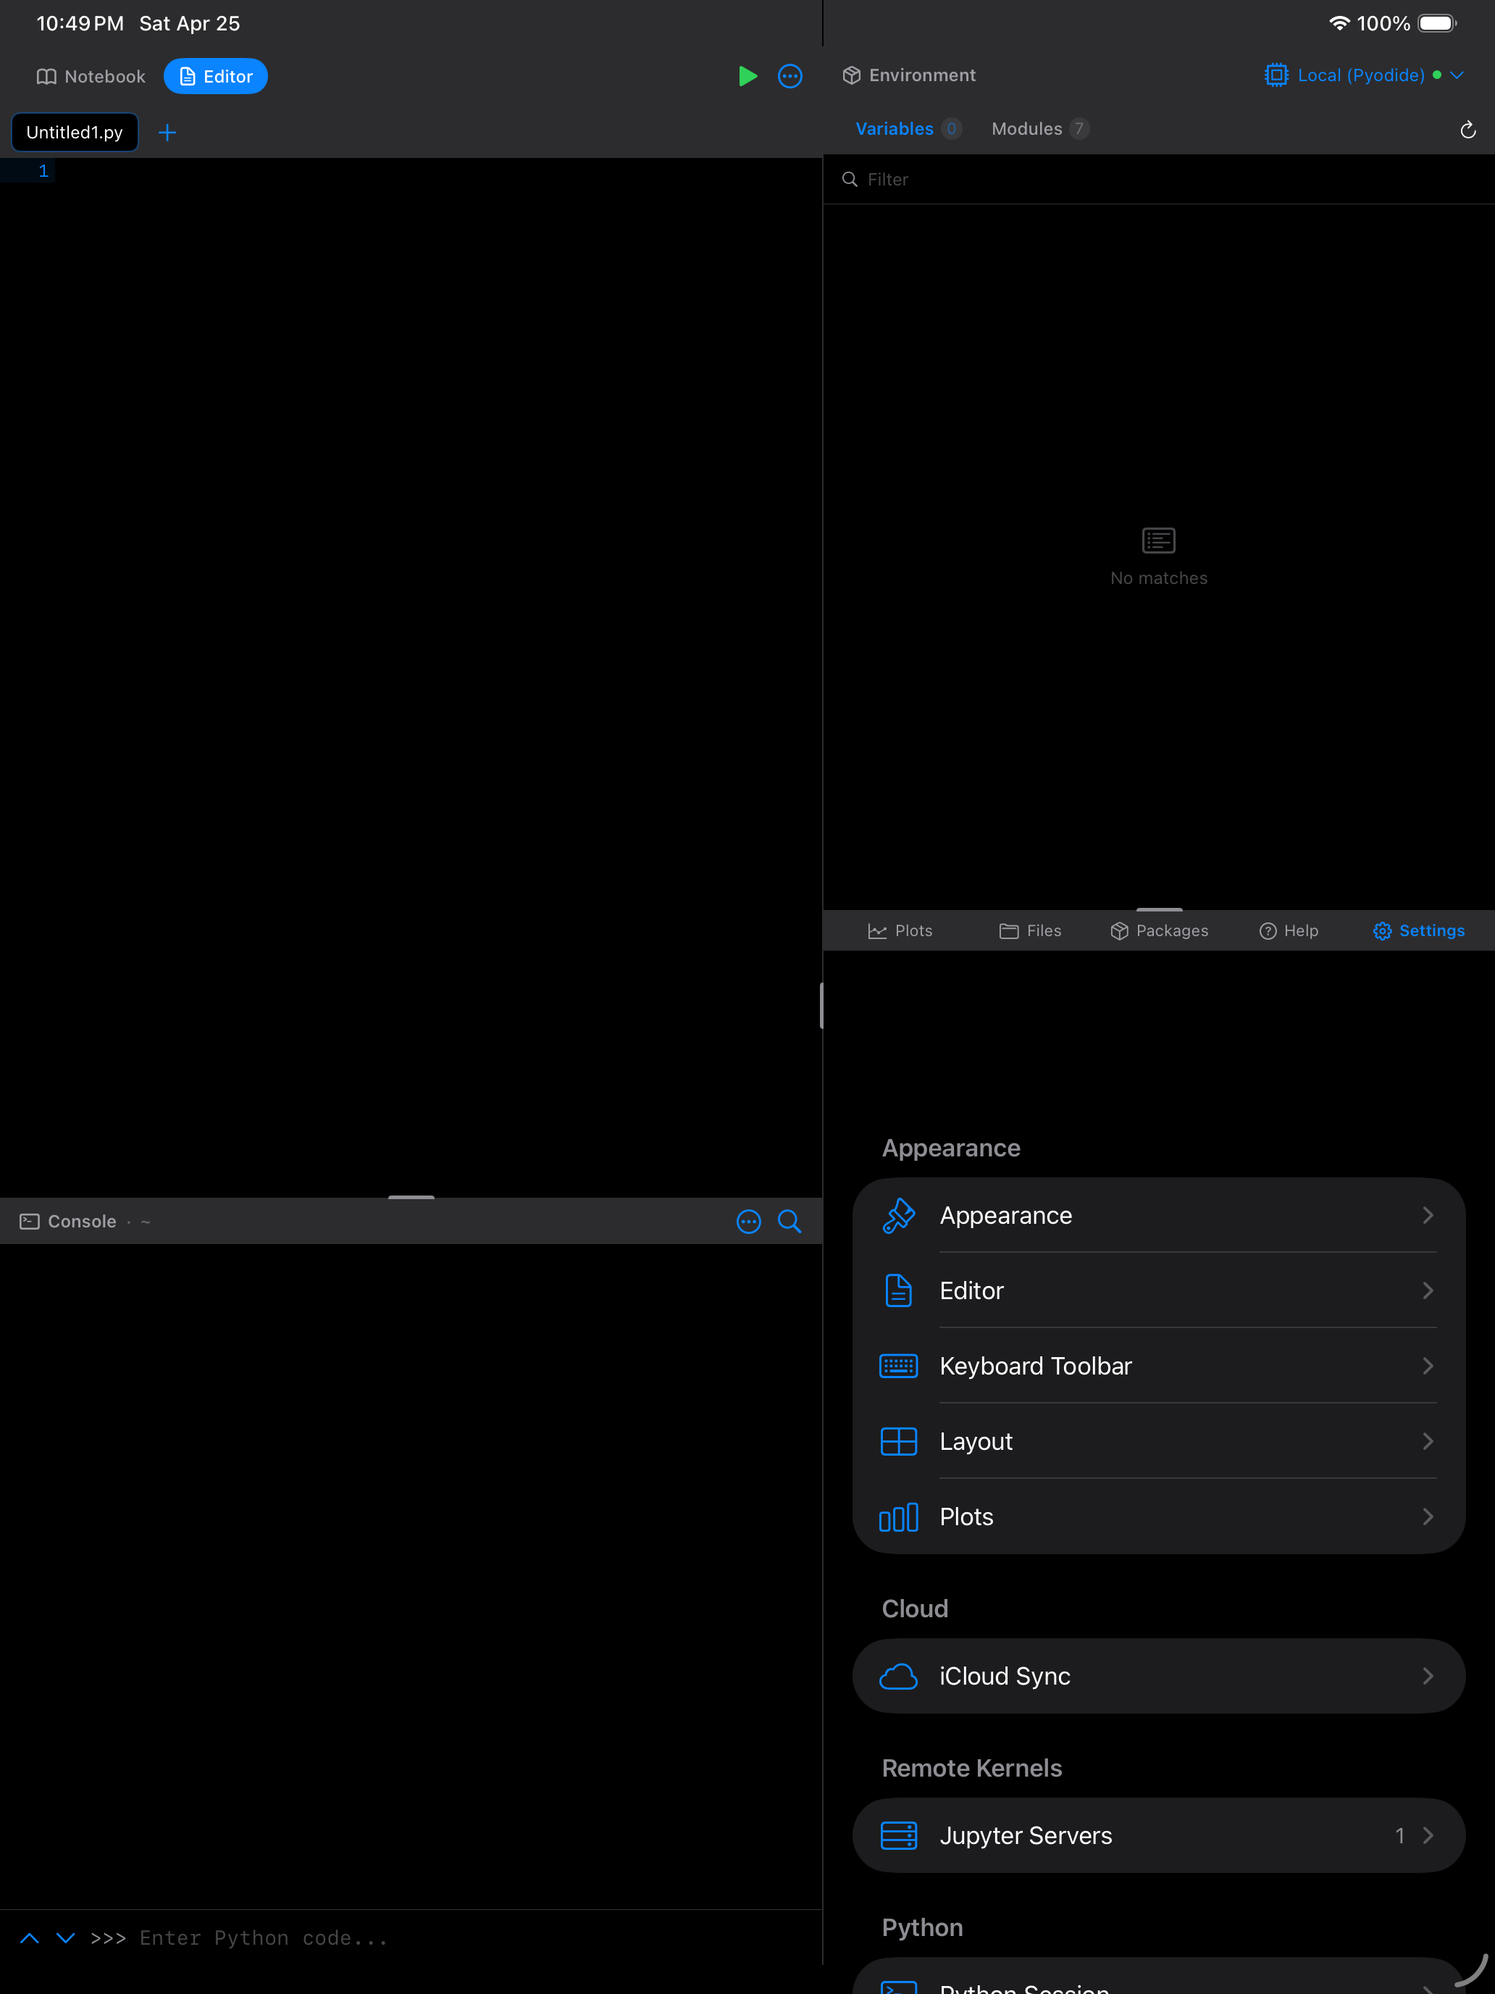The height and width of the screenshot is (1994, 1495).
Task: Expand the Layout settings row chevron
Action: (1428, 1441)
